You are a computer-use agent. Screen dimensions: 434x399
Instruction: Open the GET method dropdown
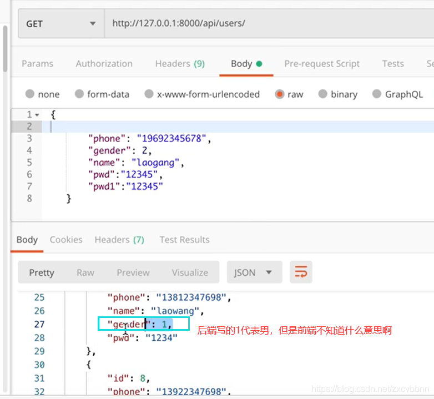click(61, 23)
